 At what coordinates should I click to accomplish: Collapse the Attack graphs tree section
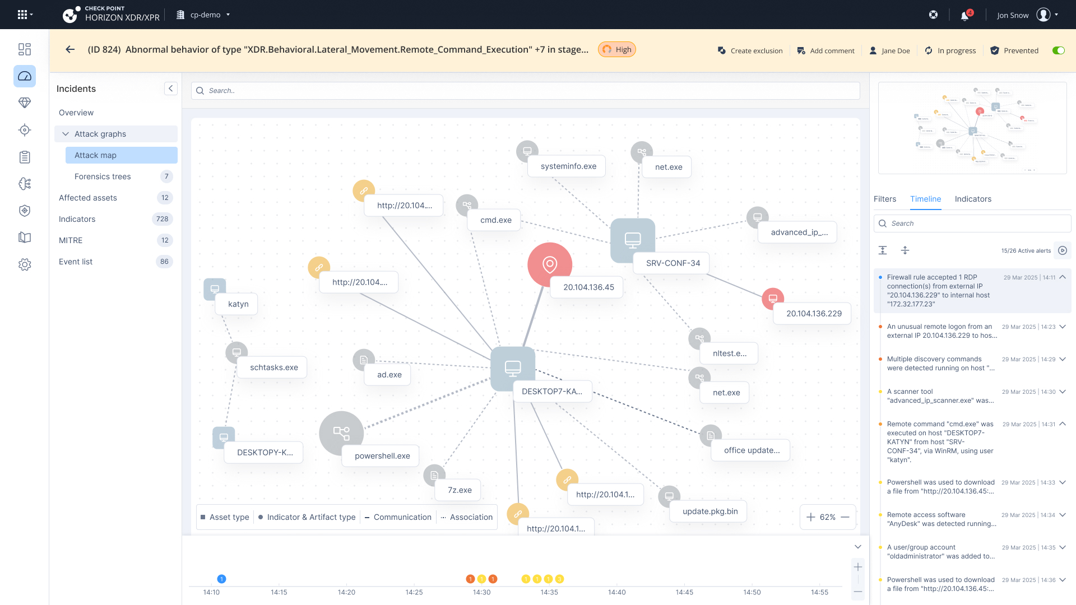[66, 134]
